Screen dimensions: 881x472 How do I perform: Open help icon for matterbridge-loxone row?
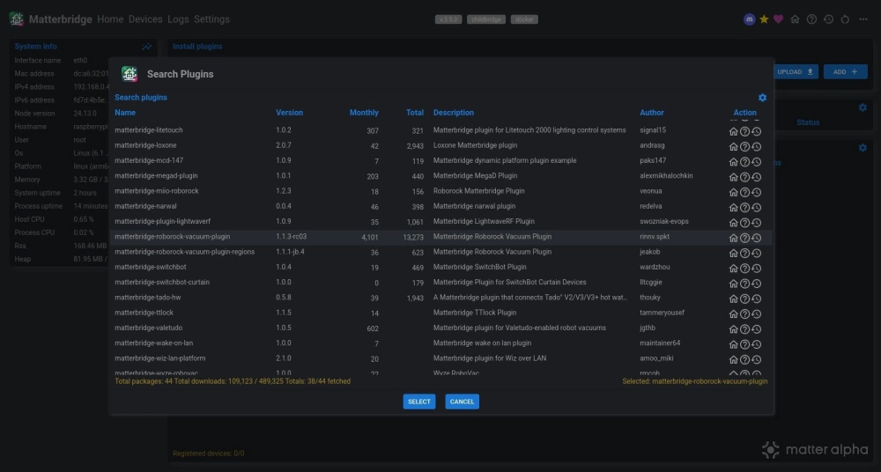point(745,147)
